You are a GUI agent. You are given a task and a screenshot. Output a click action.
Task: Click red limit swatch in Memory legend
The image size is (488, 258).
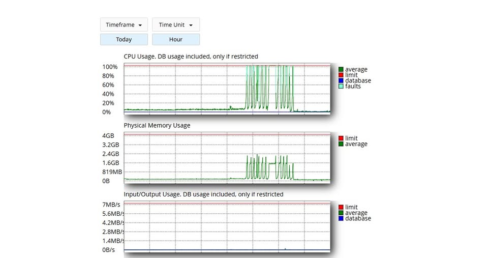point(341,138)
